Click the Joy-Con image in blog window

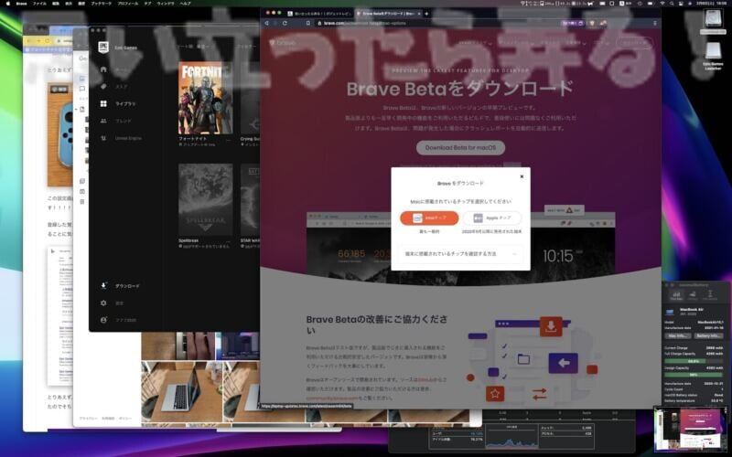[x=60, y=134]
